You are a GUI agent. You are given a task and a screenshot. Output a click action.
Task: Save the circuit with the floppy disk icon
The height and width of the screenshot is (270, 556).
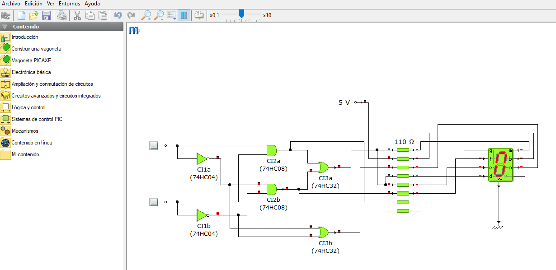click(46, 15)
